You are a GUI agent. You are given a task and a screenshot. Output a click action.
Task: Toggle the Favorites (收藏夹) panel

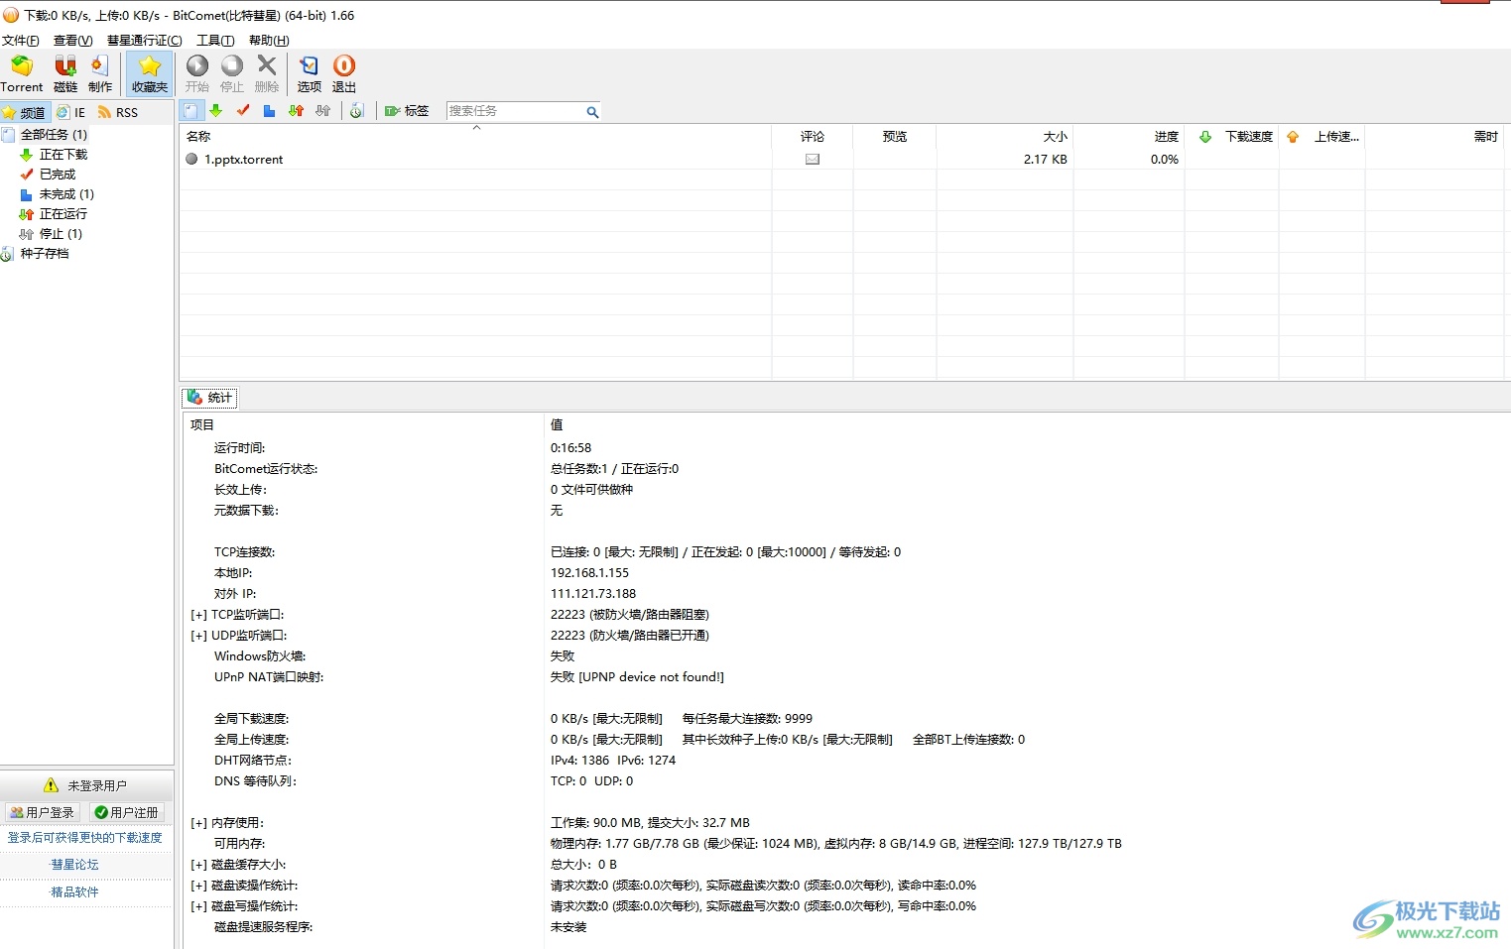click(150, 74)
